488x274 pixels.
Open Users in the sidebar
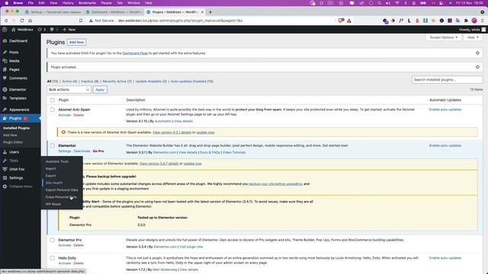coord(14,152)
